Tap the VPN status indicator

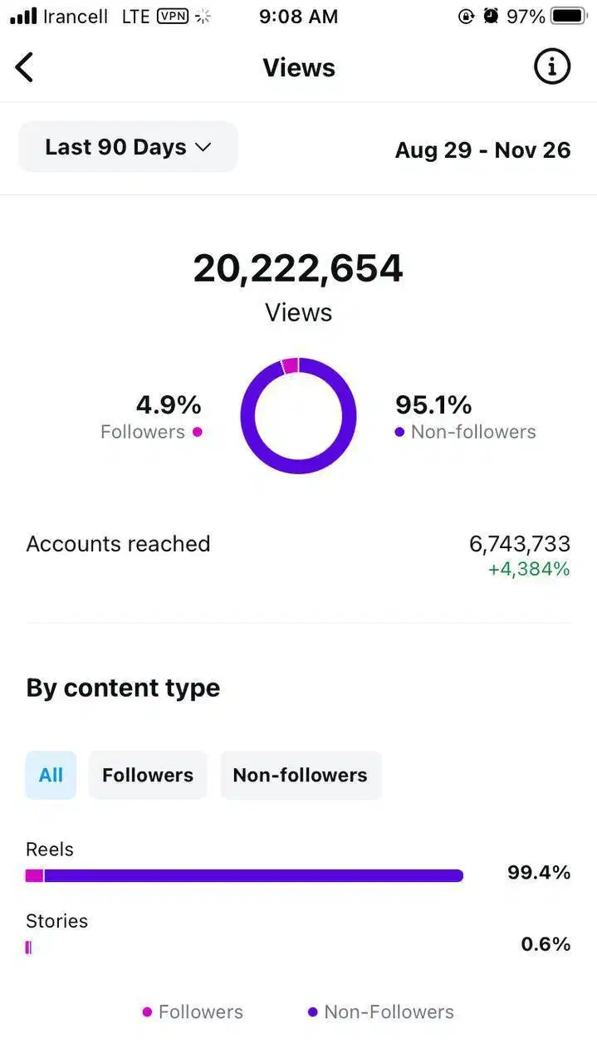tap(172, 16)
